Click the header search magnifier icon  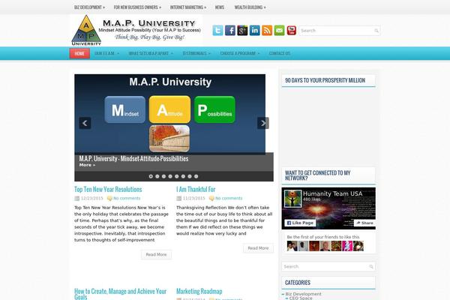point(376,31)
